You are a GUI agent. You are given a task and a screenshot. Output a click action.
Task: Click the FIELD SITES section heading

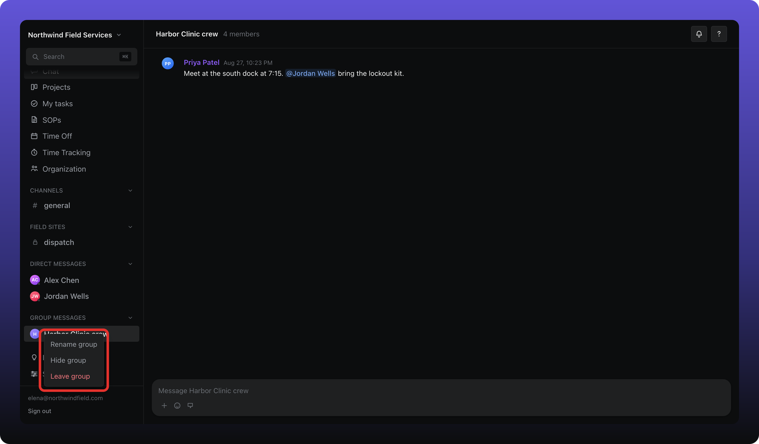47,227
